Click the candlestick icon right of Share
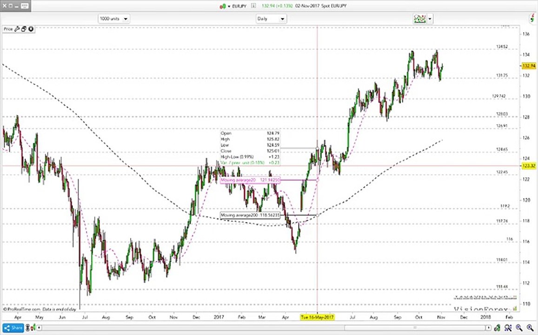 (x=33, y=328)
